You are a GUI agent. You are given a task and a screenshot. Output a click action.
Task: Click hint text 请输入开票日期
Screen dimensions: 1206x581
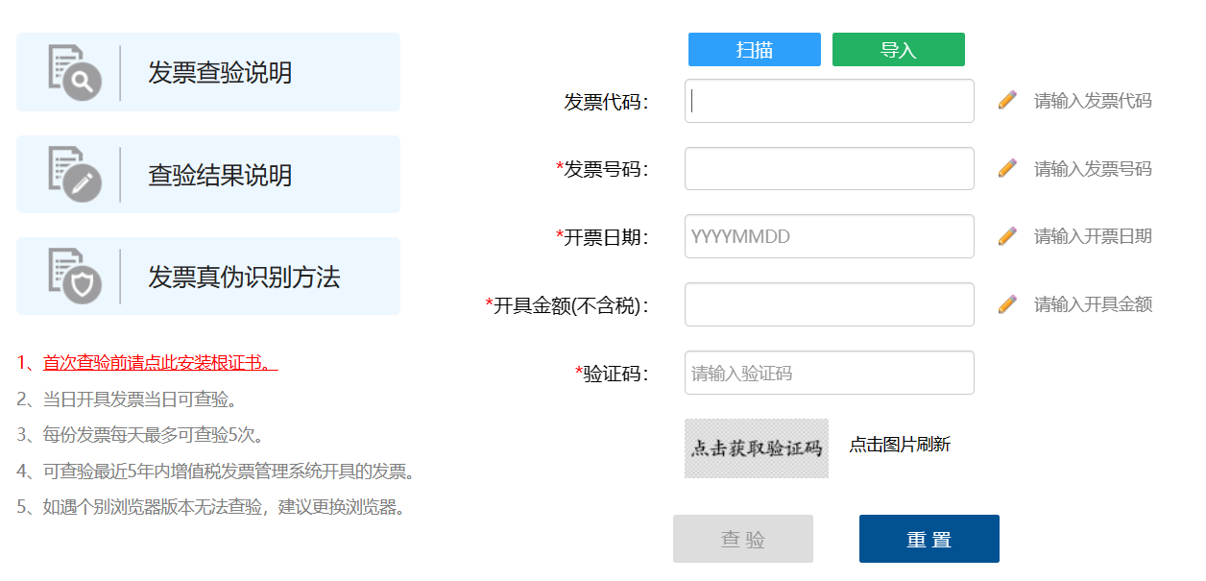point(1093,236)
